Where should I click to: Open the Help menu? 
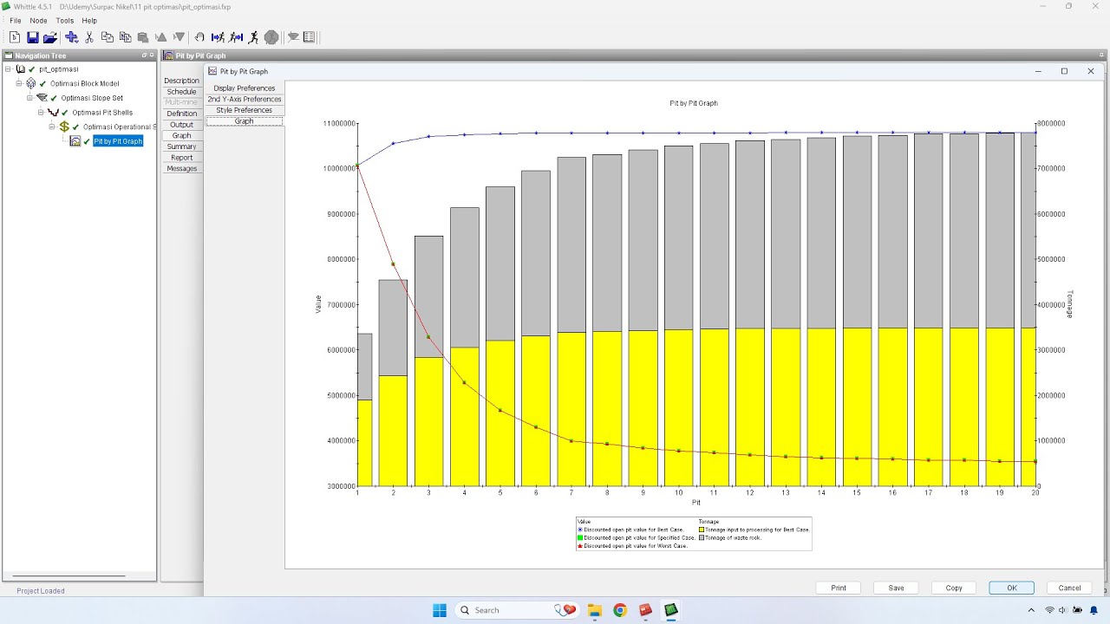tap(89, 20)
